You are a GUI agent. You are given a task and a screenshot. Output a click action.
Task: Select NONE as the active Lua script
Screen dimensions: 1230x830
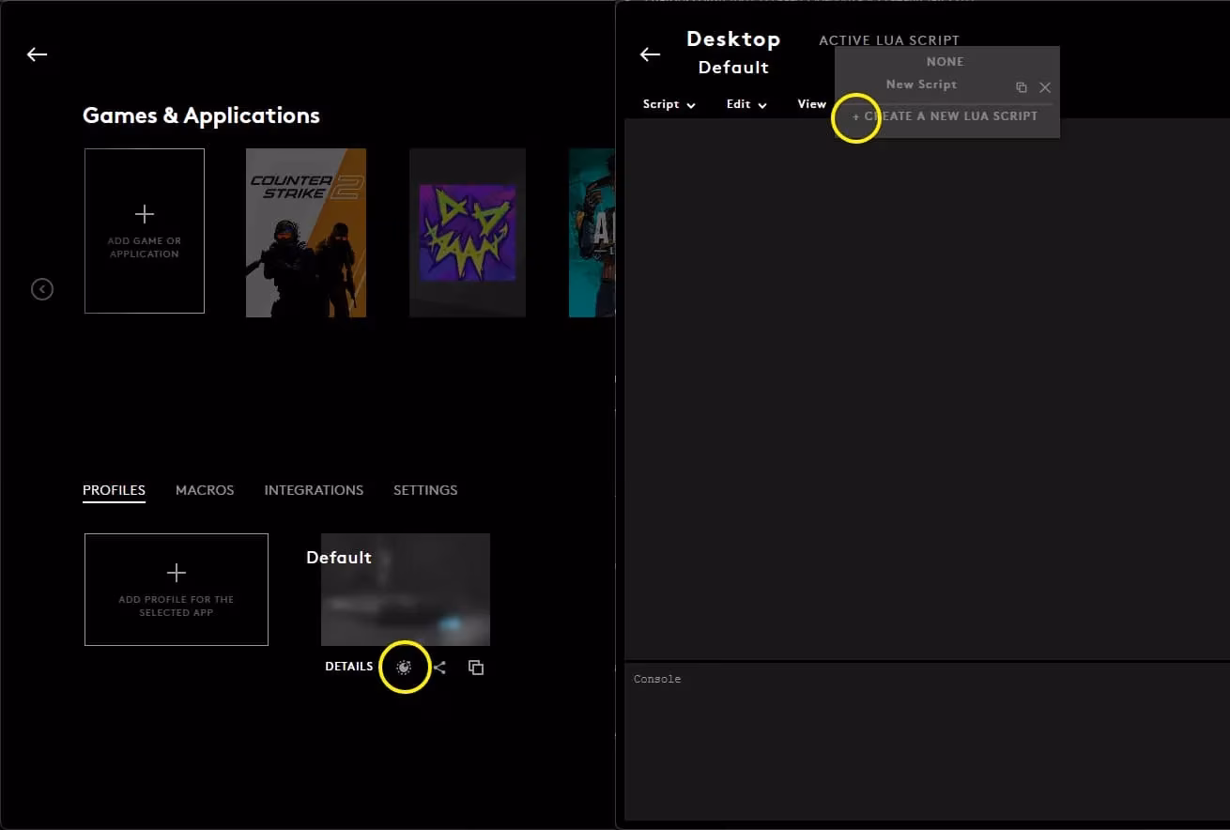tap(945, 62)
